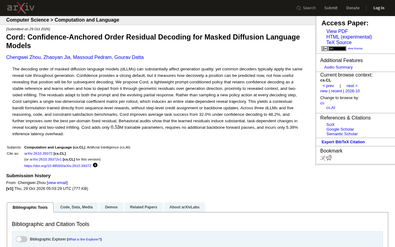The image size is (395, 247).
Task: Open author Massoud Pedram's page
Action: coord(92,57)
